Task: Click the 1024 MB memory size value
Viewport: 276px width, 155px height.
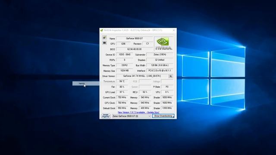Action: pos(125,71)
